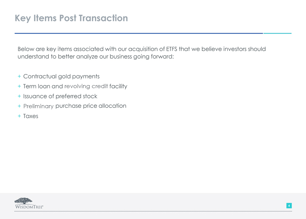
Task: Click the dark blue horizontal line under the title
Action: click(x=138, y=33)
